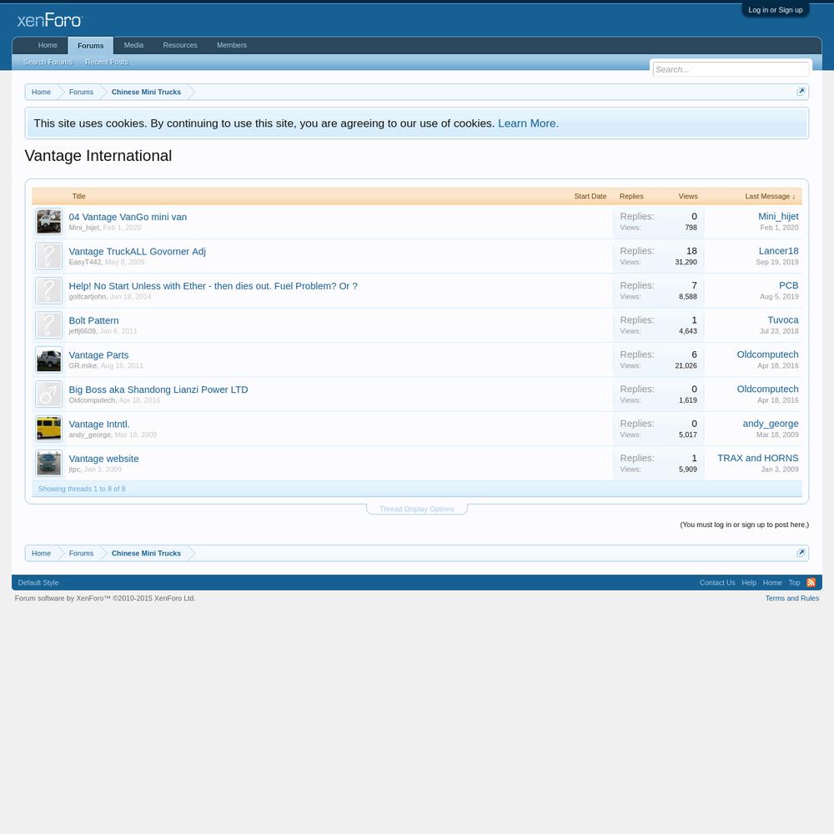Open thread starter GR.mike profile link
834x834 pixels.
pyautogui.click(x=83, y=366)
